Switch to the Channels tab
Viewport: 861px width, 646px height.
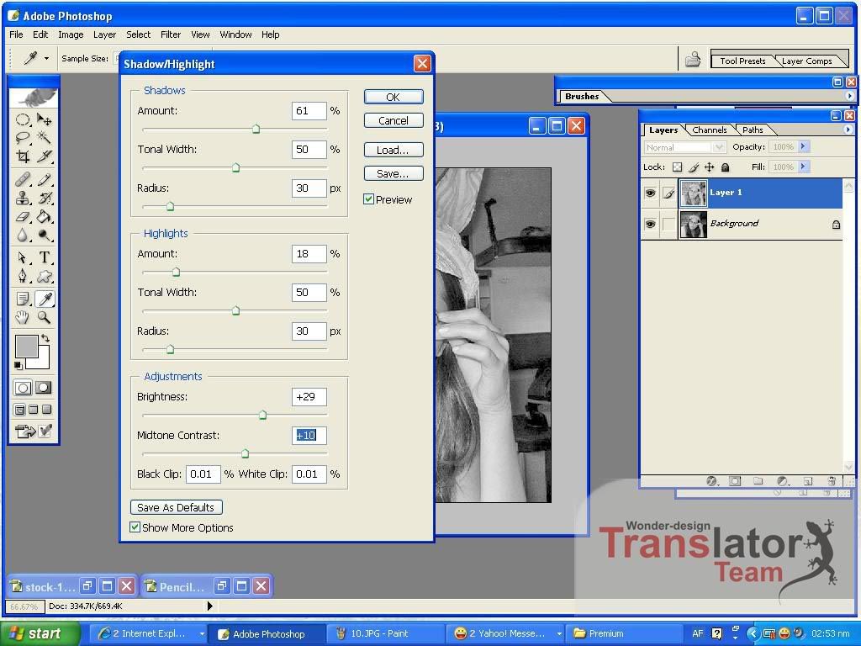point(710,130)
